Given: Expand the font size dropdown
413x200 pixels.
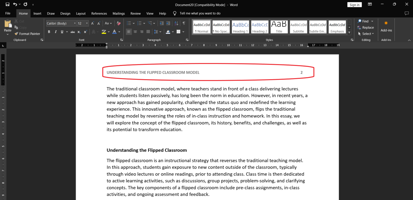Looking at the screenshot, I should tap(87, 23).
